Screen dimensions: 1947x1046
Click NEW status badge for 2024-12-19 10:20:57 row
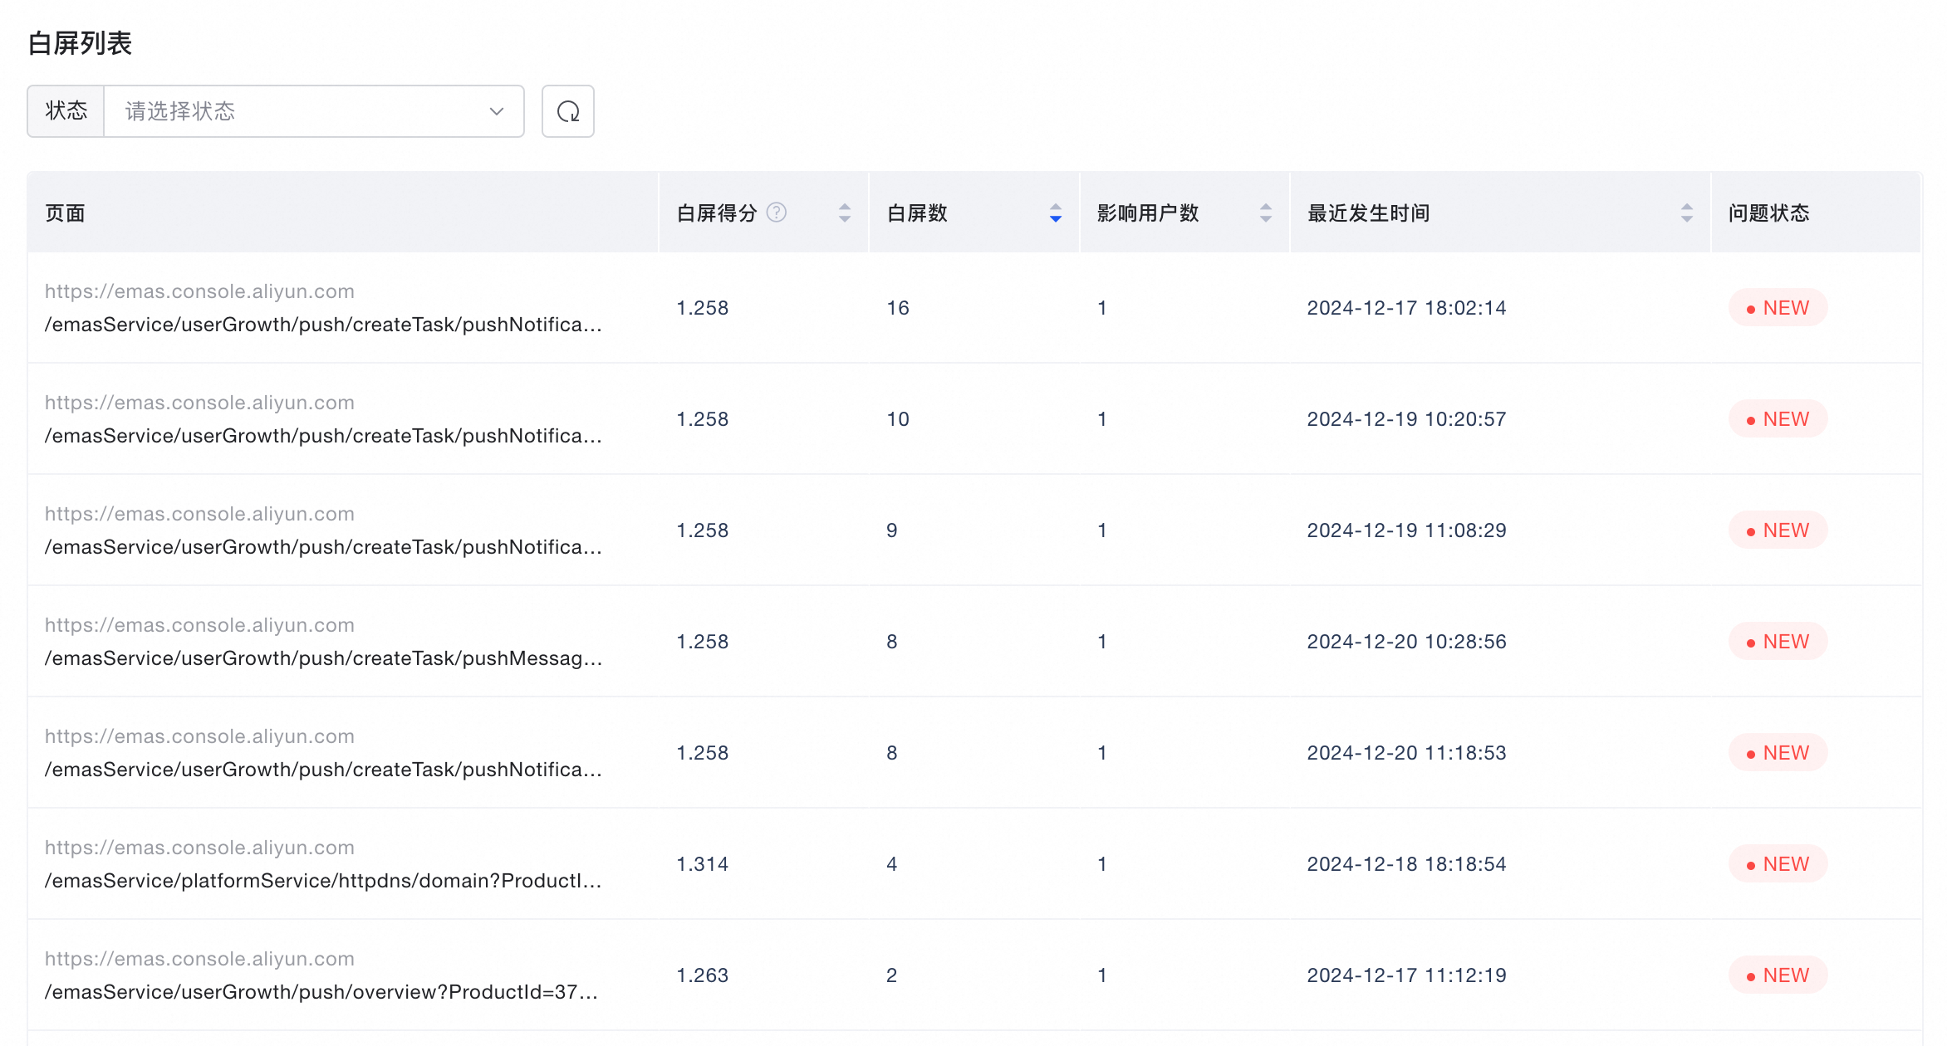(x=1778, y=419)
